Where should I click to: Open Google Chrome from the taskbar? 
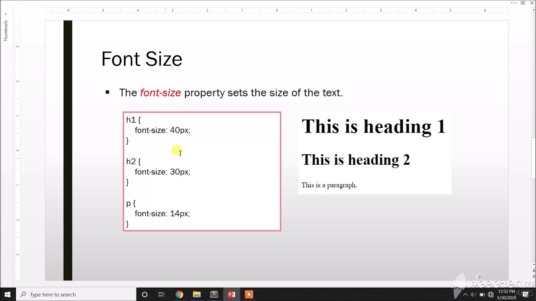[x=179, y=294]
